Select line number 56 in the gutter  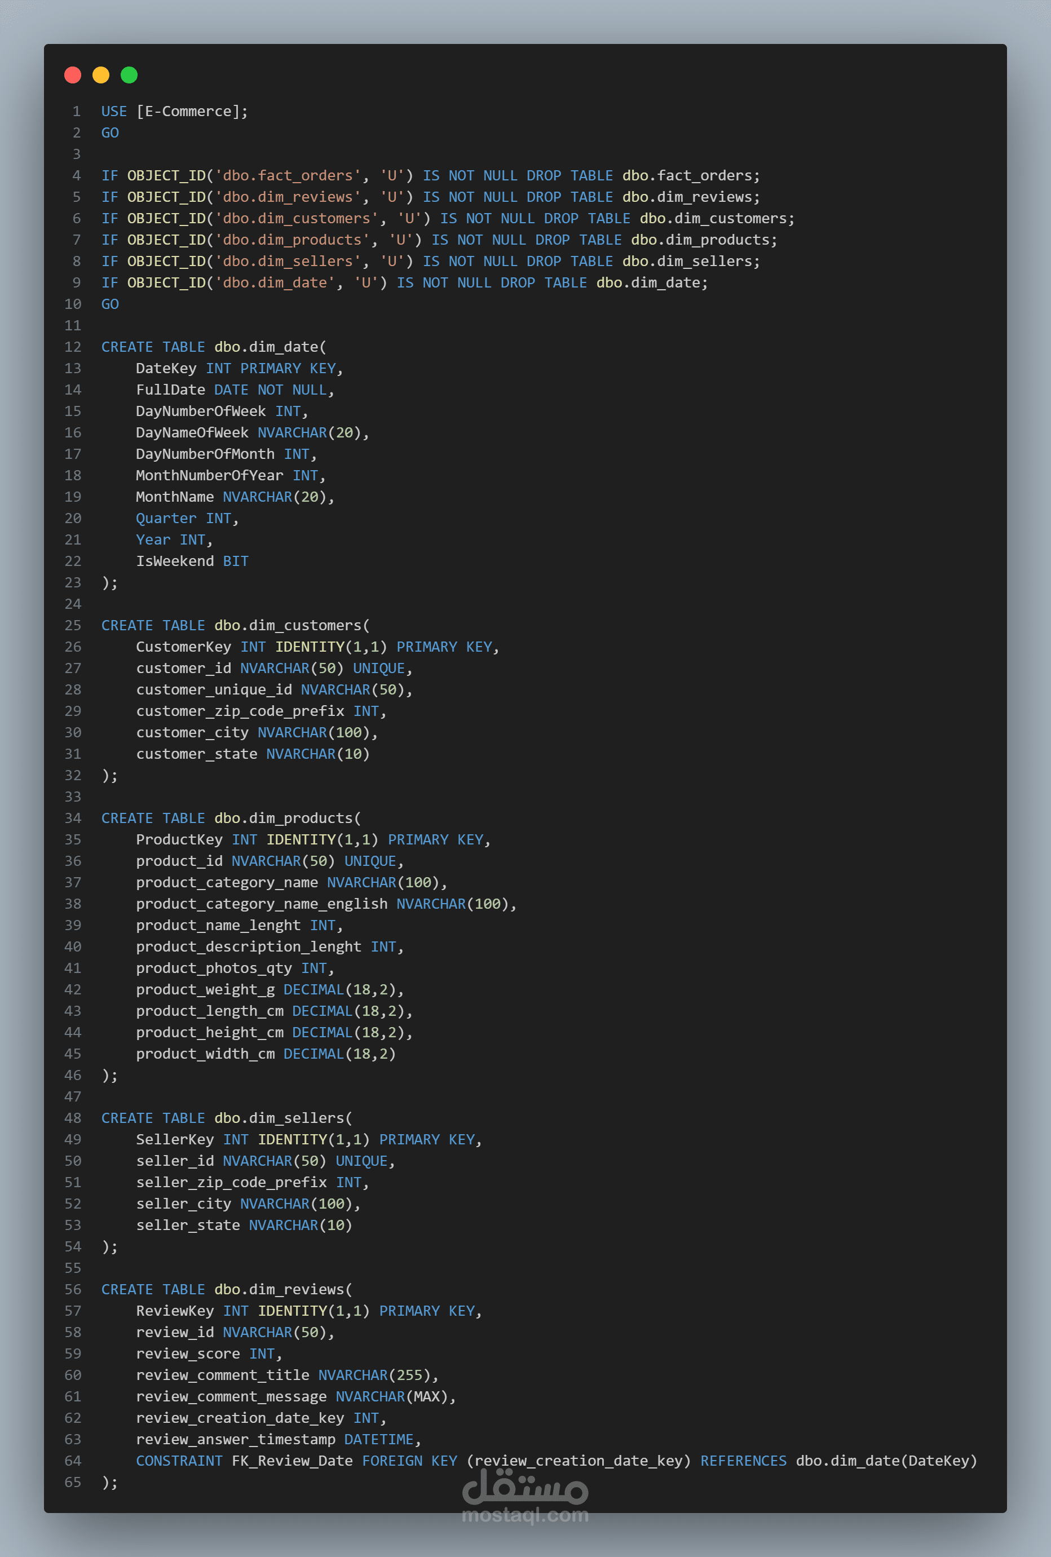point(73,1289)
